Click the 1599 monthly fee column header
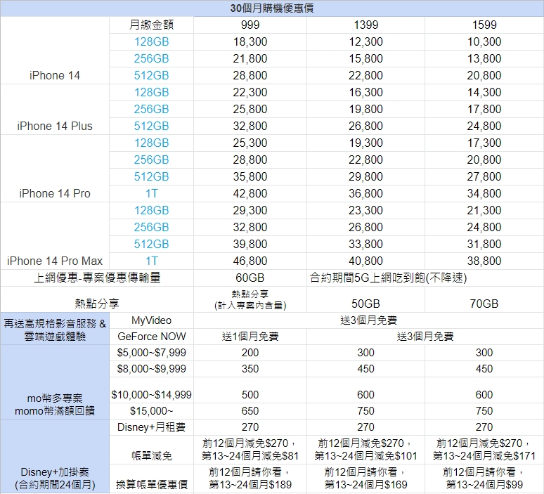The height and width of the screenshot is (494, 544). click(x=484, y=25)
